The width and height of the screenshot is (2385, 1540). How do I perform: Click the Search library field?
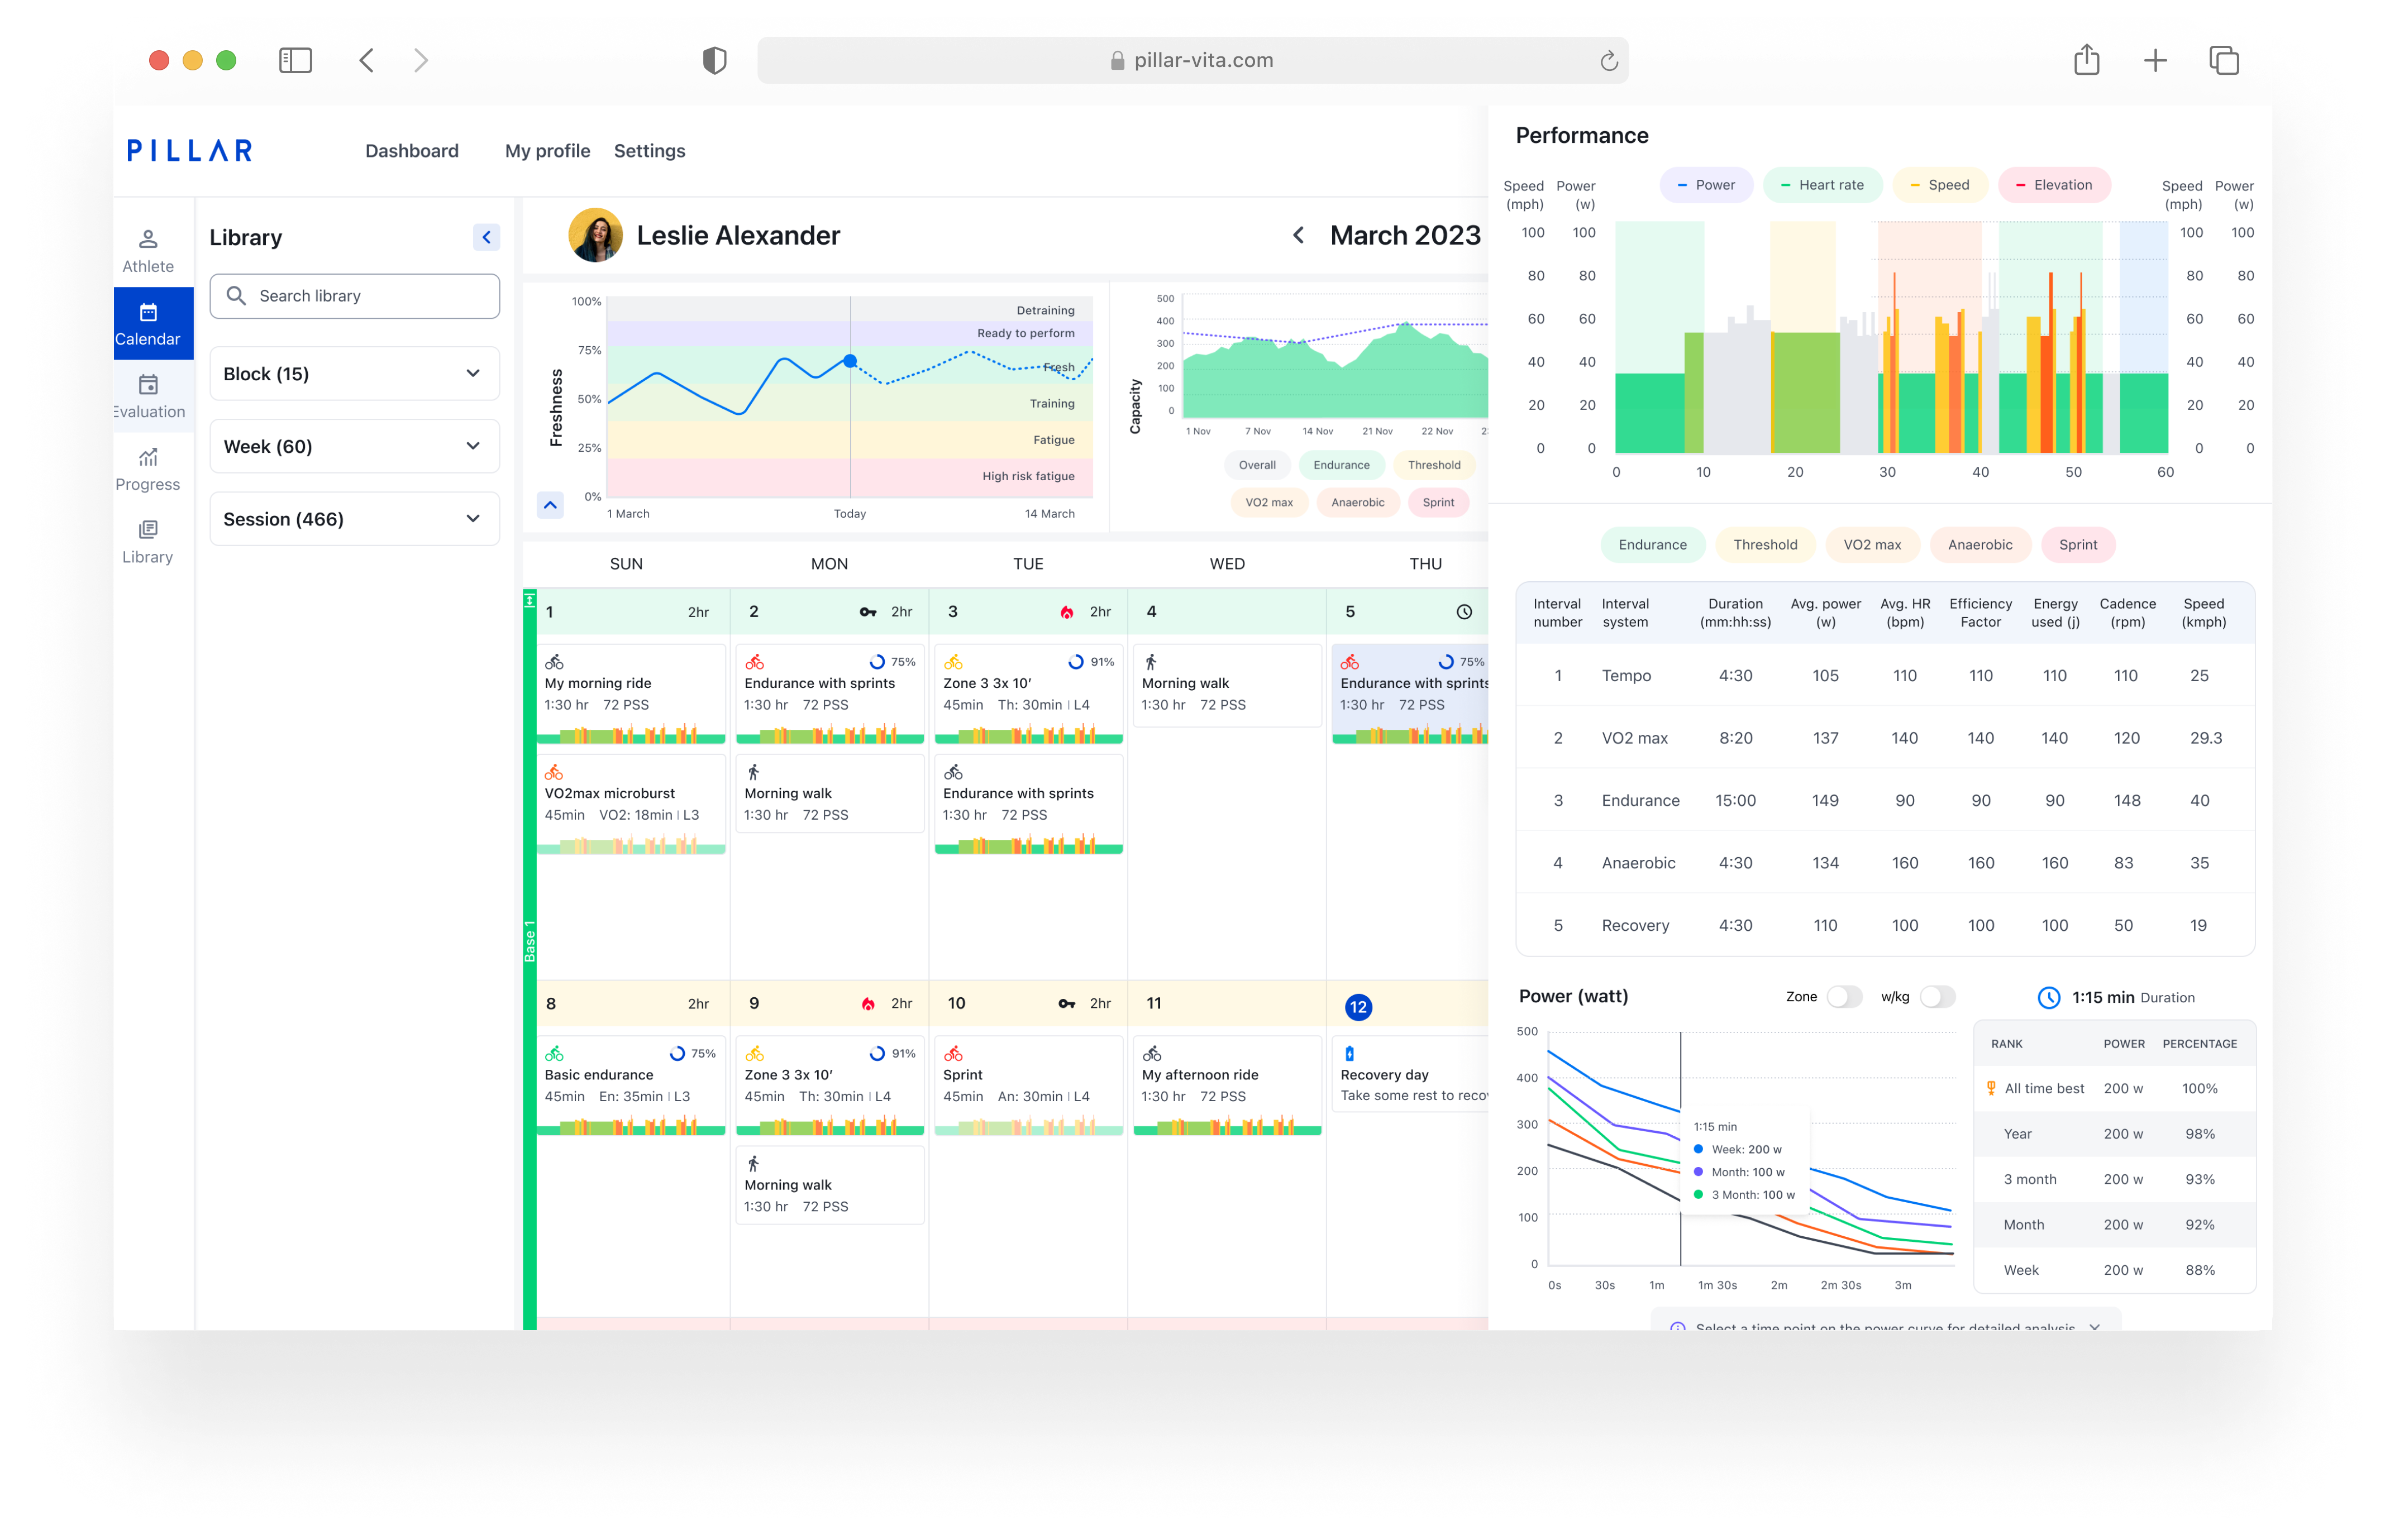coord(355,296)
